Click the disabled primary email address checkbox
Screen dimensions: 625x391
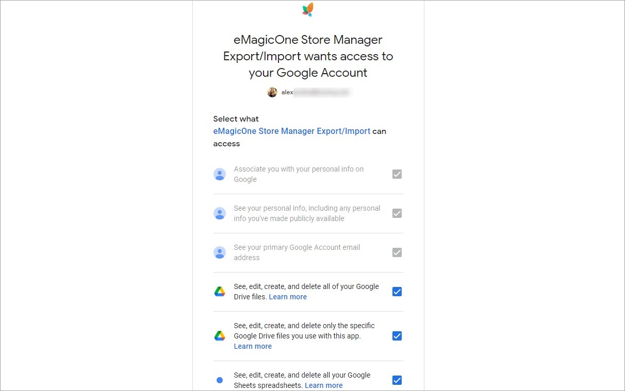397,252
